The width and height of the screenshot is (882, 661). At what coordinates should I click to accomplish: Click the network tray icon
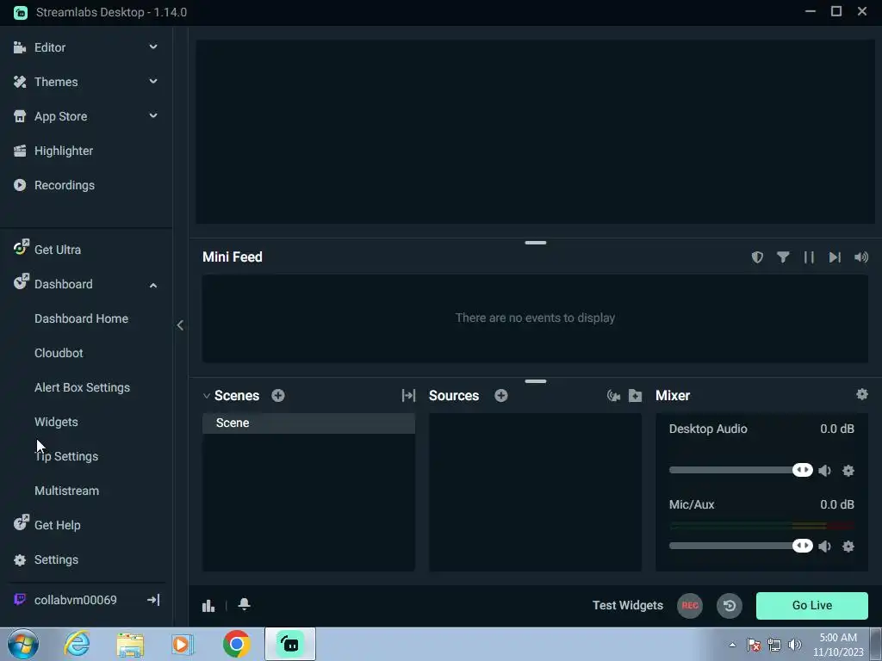click(x=774, y=645)
